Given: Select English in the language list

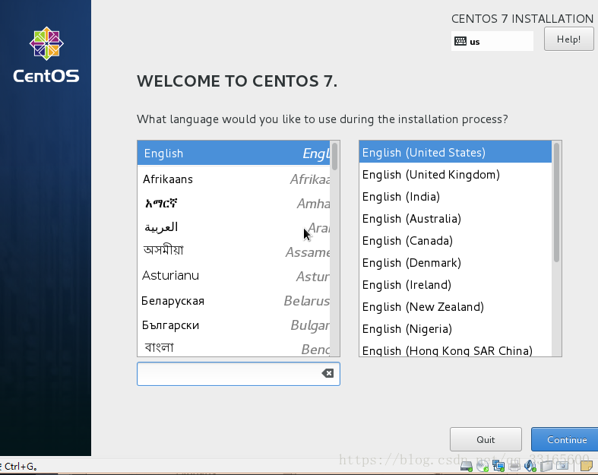Looking at the screenshot, I should pos(233,153).
